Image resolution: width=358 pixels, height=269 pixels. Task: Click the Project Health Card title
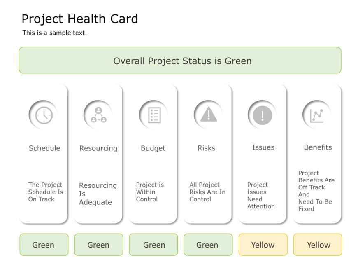click(x=79, y=19)
